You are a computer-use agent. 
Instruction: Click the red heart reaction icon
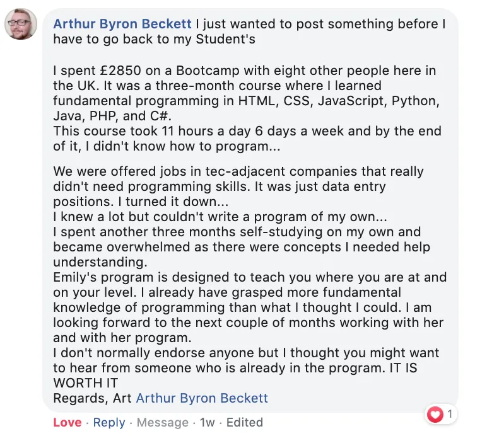435,415
